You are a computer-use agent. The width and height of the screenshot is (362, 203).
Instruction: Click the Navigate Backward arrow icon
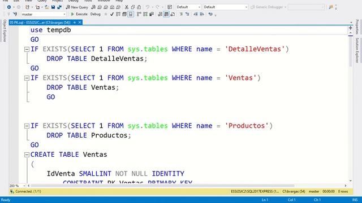coord(9,7)
